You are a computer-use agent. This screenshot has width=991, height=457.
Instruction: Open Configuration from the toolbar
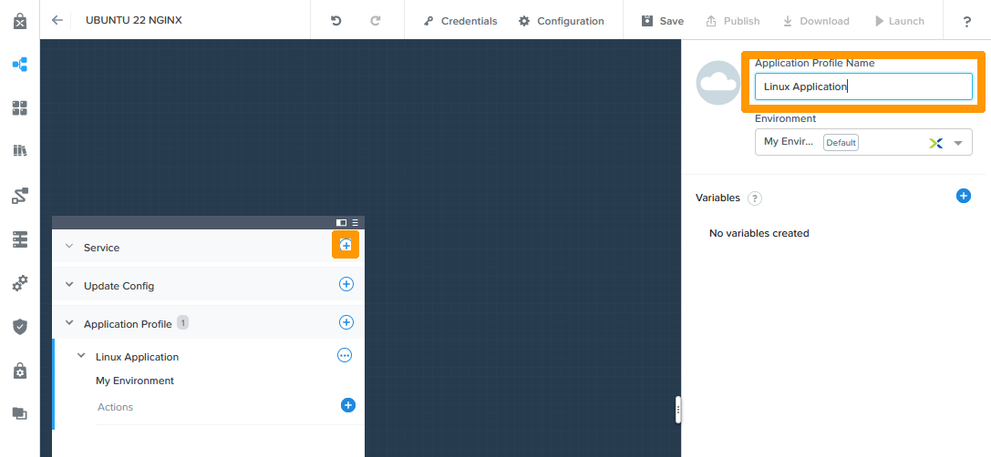click(561, 21)
